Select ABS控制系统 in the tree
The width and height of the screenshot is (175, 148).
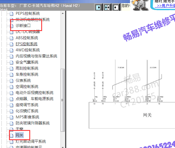click(27, 38)
